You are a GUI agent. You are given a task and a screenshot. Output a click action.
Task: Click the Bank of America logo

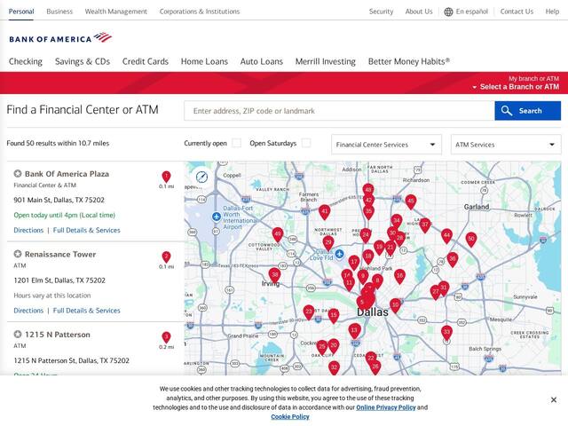[x=60, y=38]
